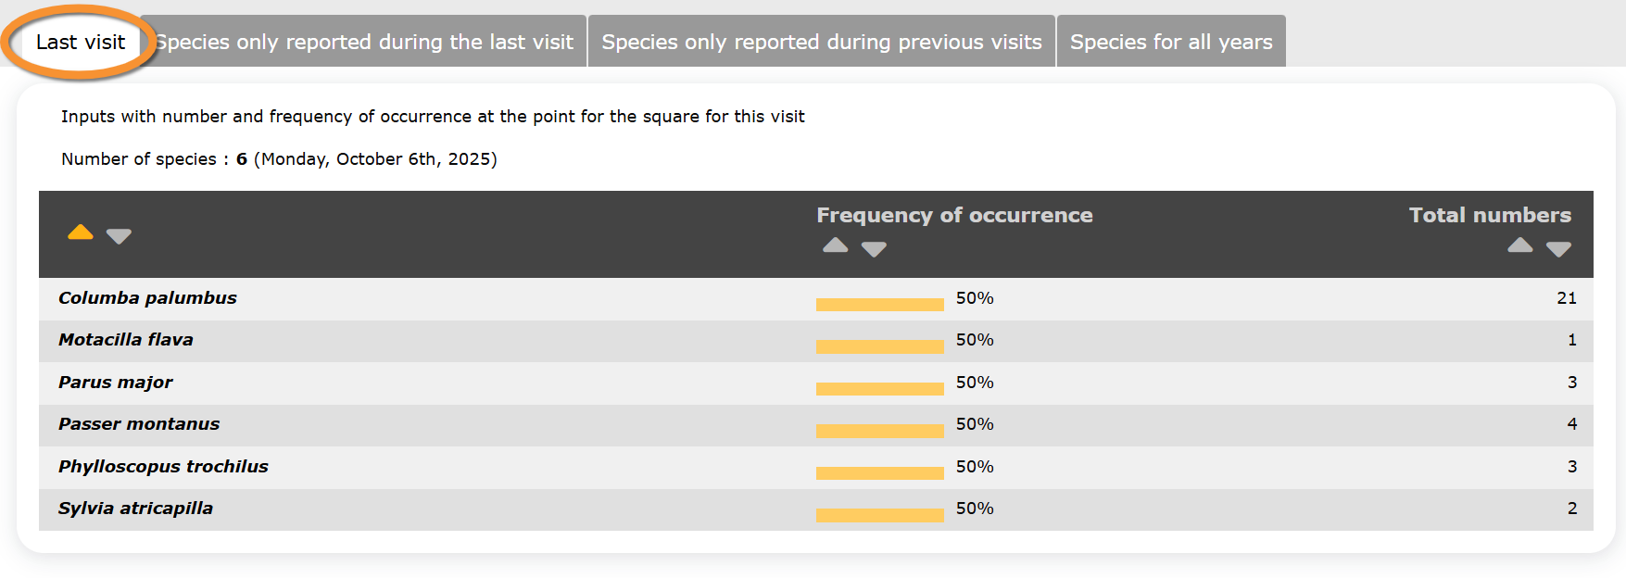1626x578 pixels.
Task: Click the Sylvia atricapilla species name
Action: point(135,509)
